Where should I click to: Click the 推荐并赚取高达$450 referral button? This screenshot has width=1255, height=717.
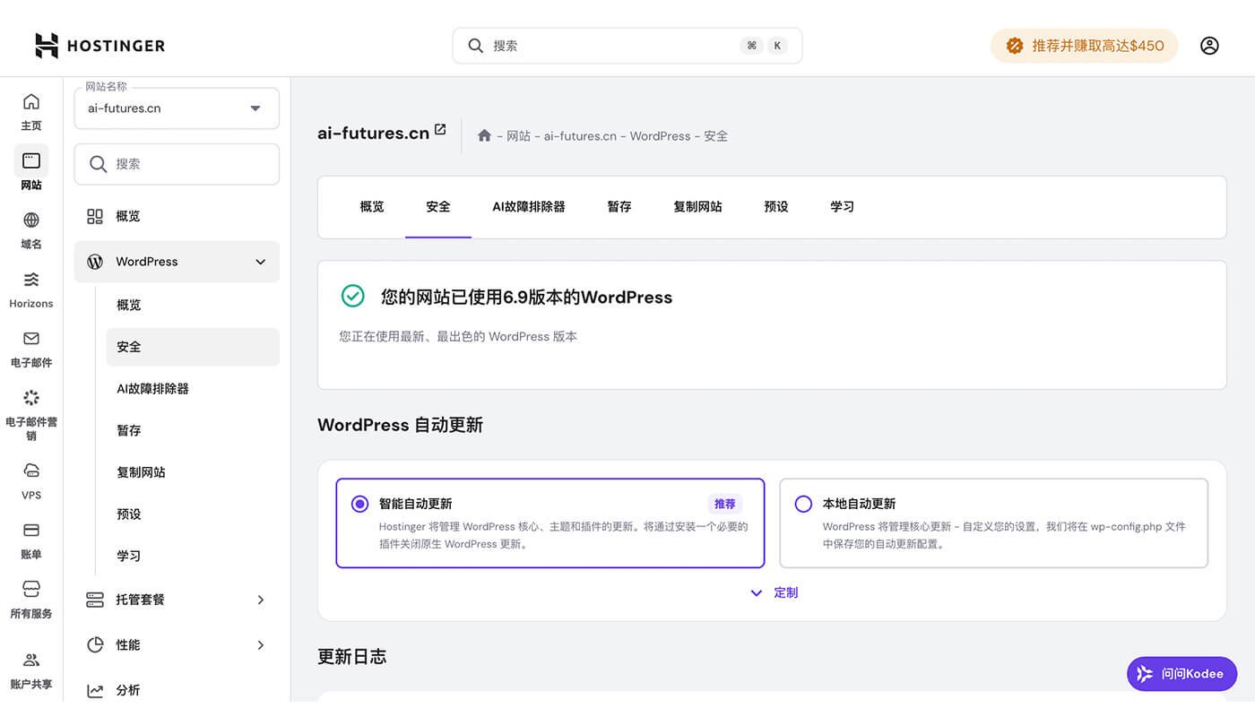pos(1084,45)
